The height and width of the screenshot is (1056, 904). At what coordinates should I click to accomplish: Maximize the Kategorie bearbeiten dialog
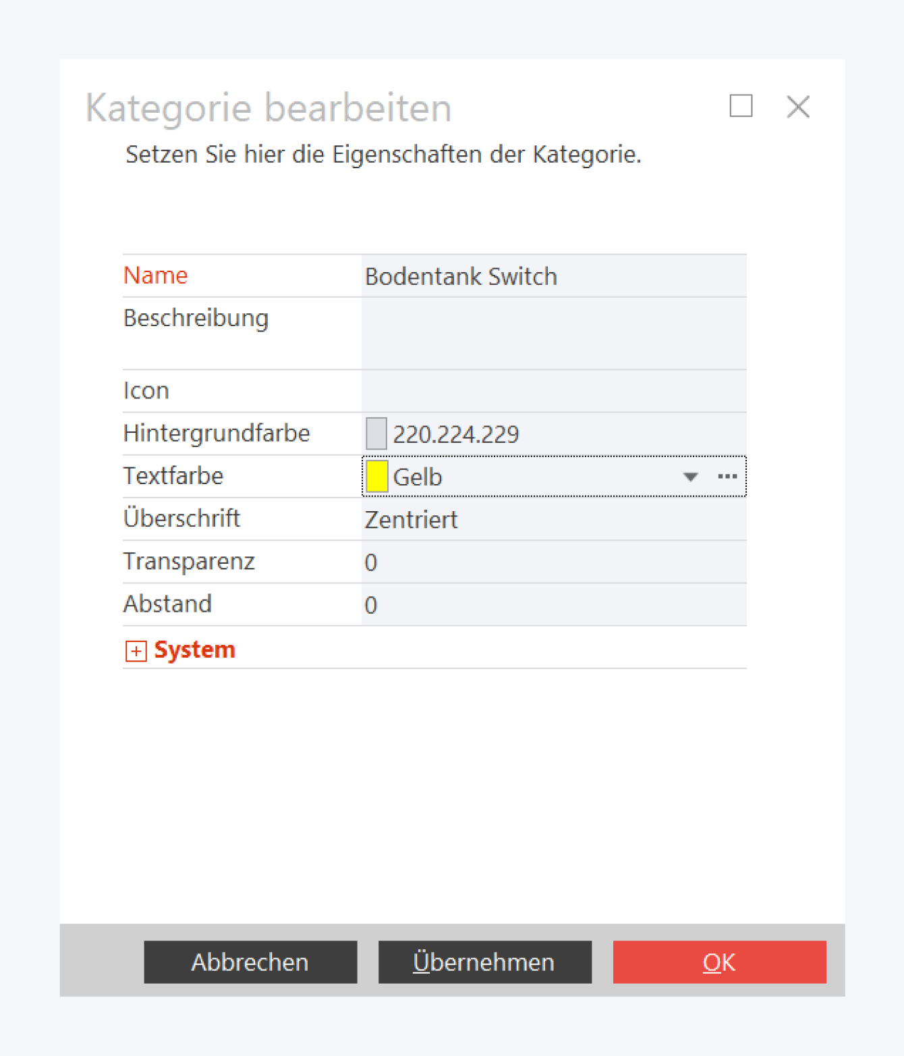[x=741, y=106]
